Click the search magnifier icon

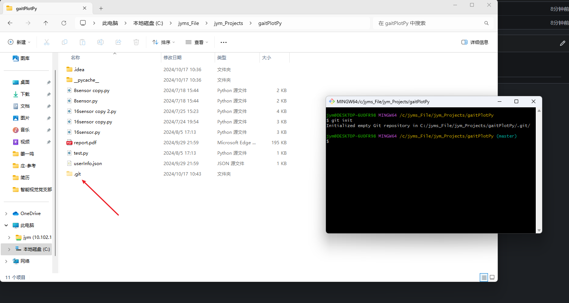point(486,23)
